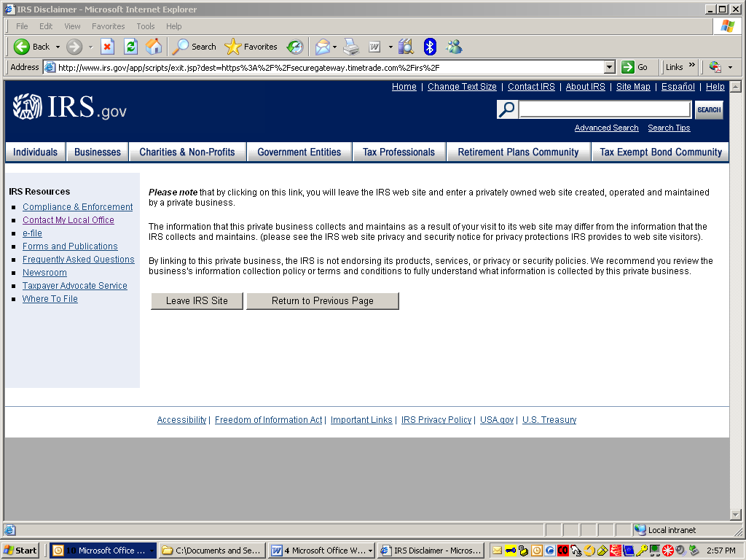Image resolution: width=746 pixels, height=560 pixels.
Task: Select the Government Entities tab
Action: click(x=299, y=152)
